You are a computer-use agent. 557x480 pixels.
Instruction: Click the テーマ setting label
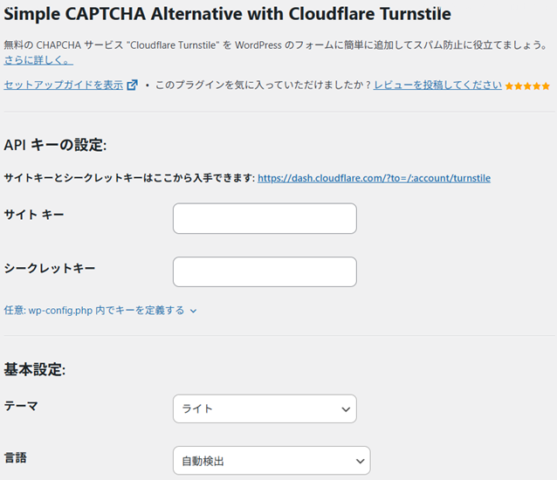tap(21, 406)
